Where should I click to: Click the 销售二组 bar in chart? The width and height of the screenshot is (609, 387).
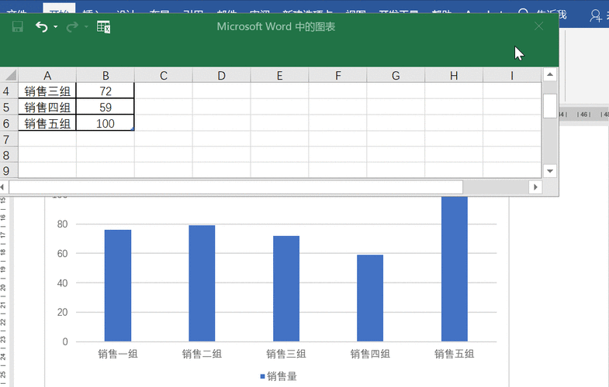(x=202, y=283)
